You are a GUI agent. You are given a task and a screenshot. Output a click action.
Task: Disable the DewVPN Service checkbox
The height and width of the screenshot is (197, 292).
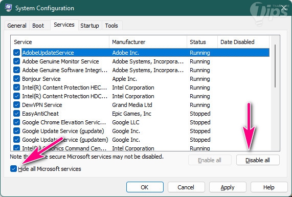pyautogui.click(x=16, y=105)
